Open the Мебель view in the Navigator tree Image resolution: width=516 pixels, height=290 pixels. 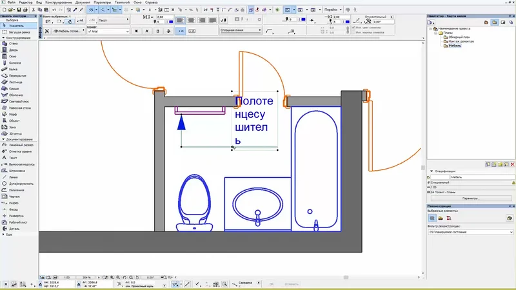pyautogui.click(x=455, y=46)
